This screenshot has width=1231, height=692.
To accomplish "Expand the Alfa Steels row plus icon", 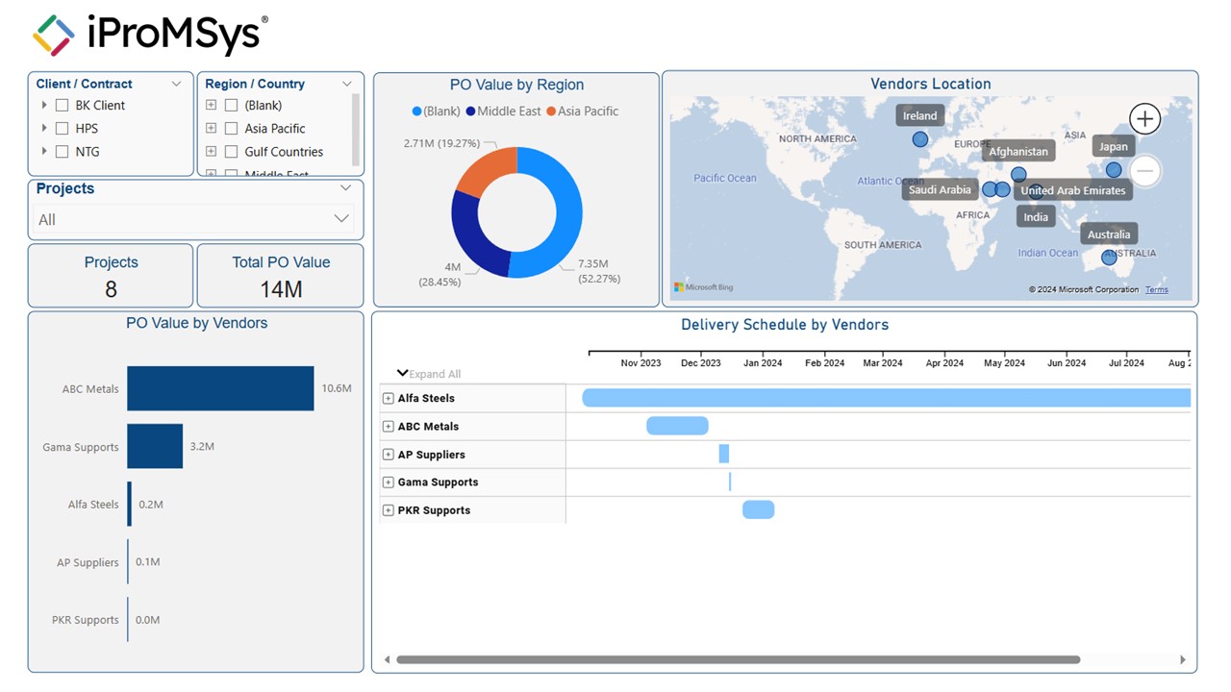I will pos(389,398).
